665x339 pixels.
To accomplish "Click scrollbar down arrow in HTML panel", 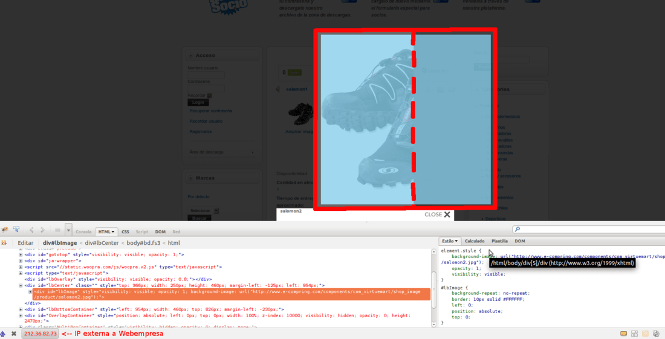I will [434, 324].
